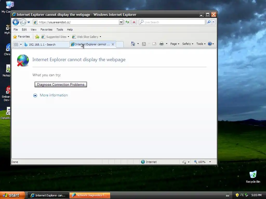This screenshot has width=266, height=199.
Task: Click My Computer desktop icon
Action: [x=6, y=7]
